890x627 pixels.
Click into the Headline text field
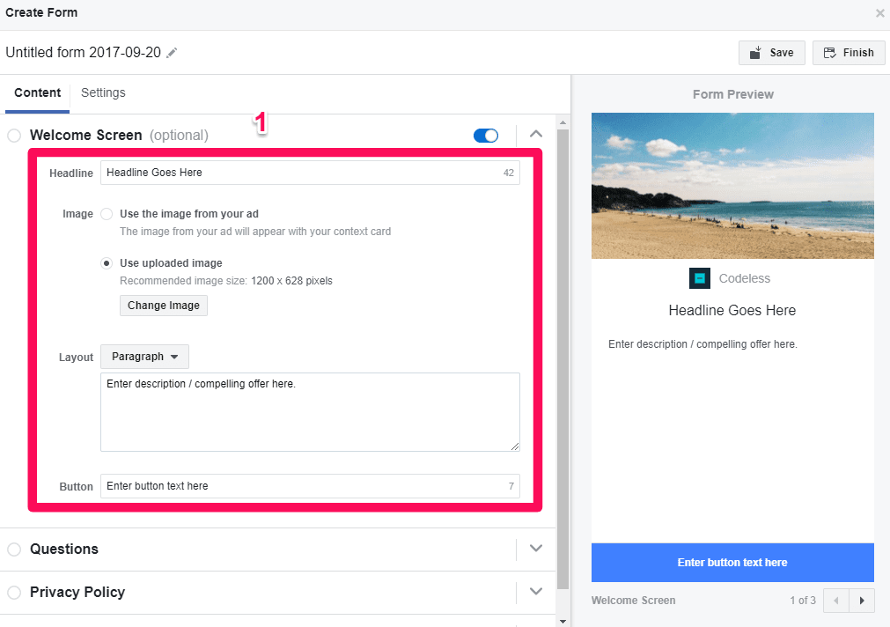(x=299, y=173)
